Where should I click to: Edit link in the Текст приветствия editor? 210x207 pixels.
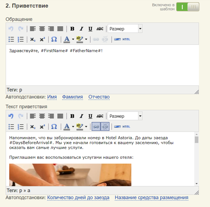pyautogui.click(x=96, y=126)
